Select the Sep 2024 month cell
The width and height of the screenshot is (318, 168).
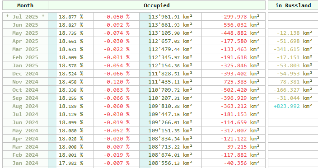pos(25,98)
